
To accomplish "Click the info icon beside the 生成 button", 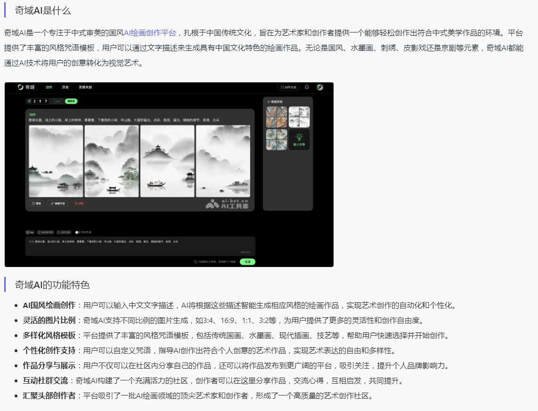I will (196, 262).
